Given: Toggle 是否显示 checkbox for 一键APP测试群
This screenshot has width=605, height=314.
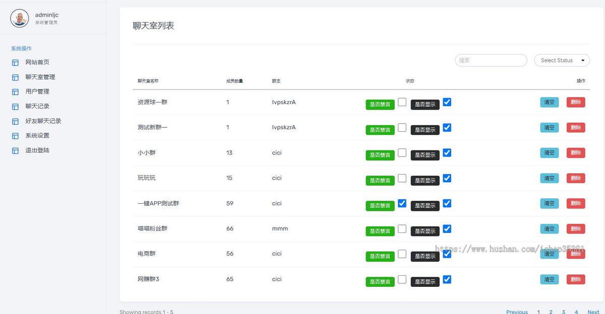Looking at the screenshot, I should [x=447, y=203].
